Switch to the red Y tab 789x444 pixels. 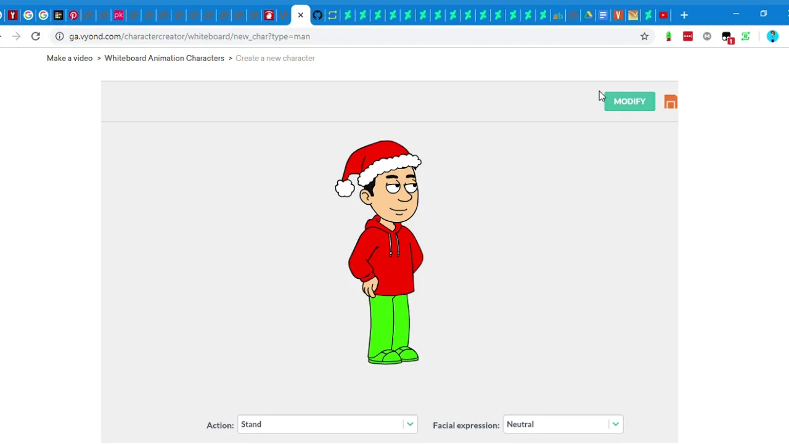click(x=13, y=15)
